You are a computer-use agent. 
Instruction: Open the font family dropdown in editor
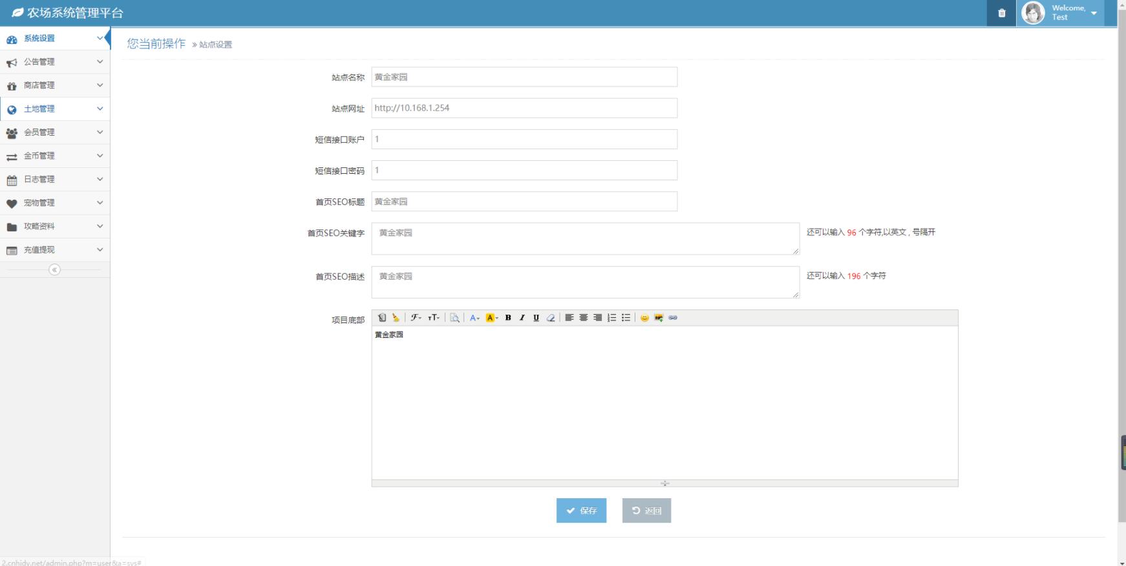[x=416, y=318]
